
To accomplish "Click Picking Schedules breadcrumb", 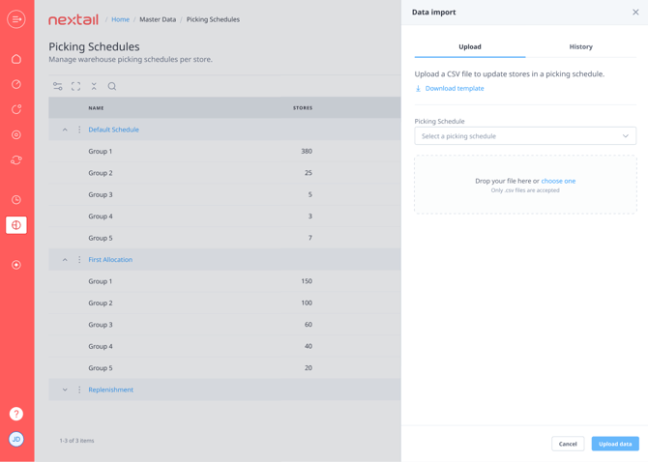I will tap(213, 19).
